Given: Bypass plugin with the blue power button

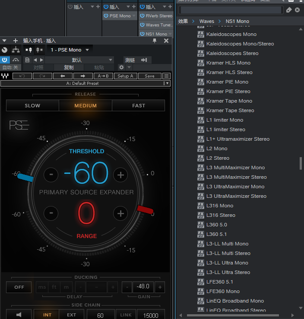Looking at the screenshot, I should (4, 60).
